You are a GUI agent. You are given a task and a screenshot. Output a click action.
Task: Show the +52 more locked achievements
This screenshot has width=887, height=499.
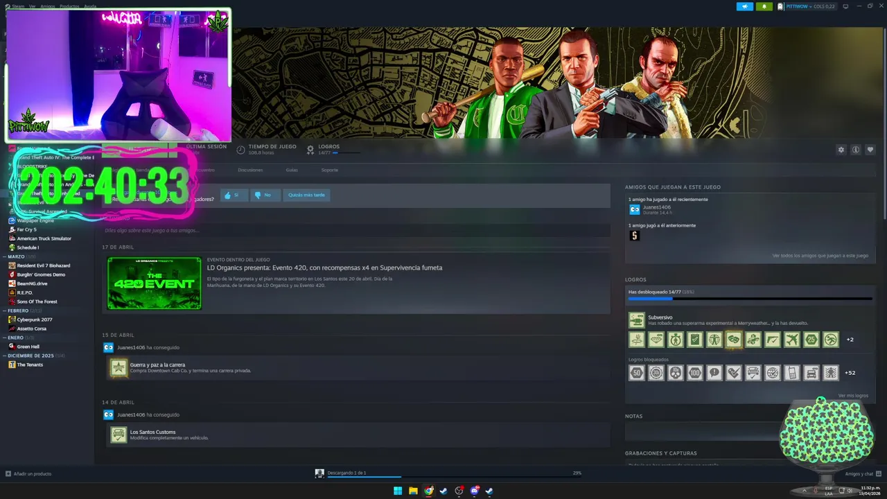tap(850, 373)
